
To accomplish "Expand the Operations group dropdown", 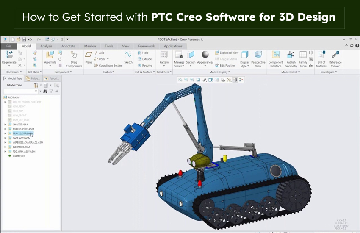I will [x=13, y=72].
